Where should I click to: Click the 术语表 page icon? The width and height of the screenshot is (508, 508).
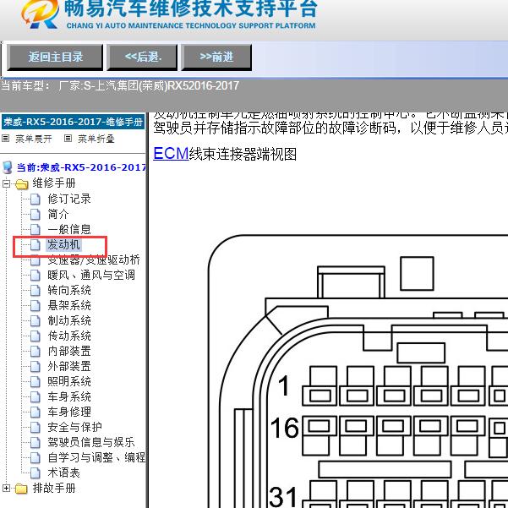click(x=36, y=473)
